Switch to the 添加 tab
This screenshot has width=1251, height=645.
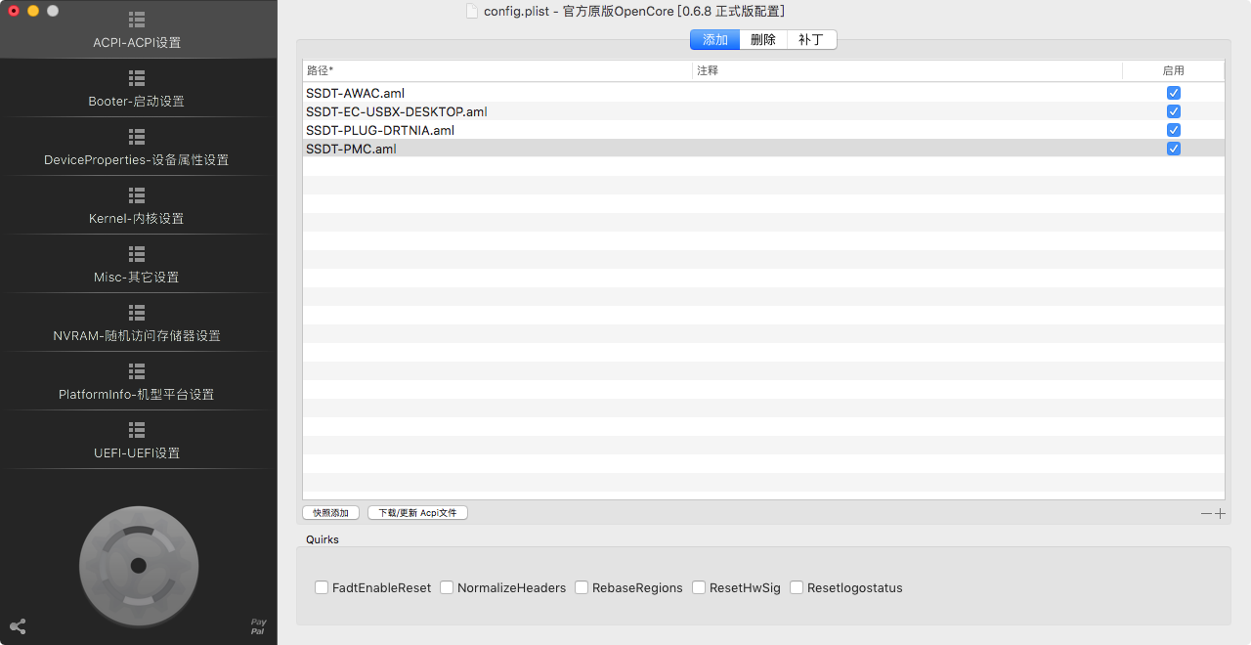(x=714, y=40)
